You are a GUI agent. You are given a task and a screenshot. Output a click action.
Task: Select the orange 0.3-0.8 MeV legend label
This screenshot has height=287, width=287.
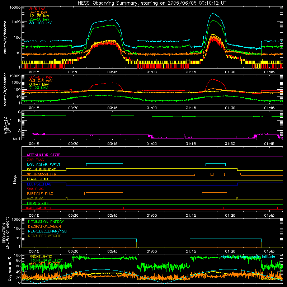tap(41, 81)
